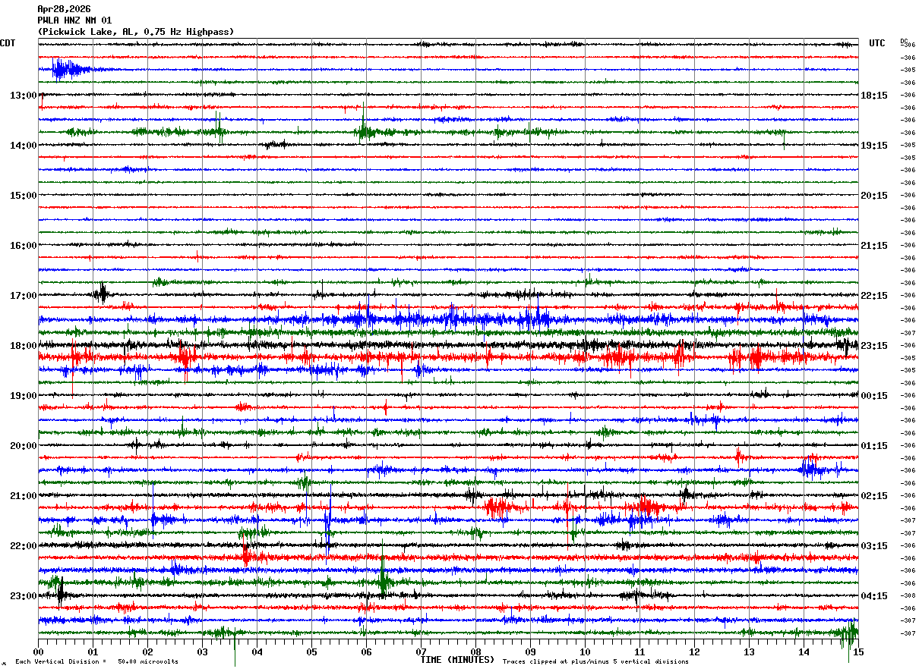The image size is (919, 672).
Task: Click minute tick label 15 on time axis
Action: (x=858, y=652)
